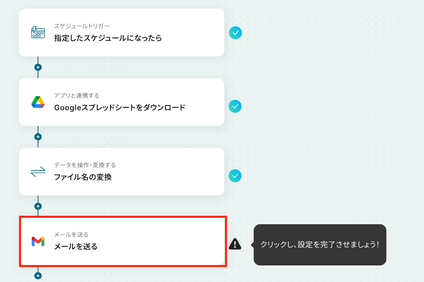424x282 pixels.
Task: Add a step below メールを送る card
Action: (38, 276)
